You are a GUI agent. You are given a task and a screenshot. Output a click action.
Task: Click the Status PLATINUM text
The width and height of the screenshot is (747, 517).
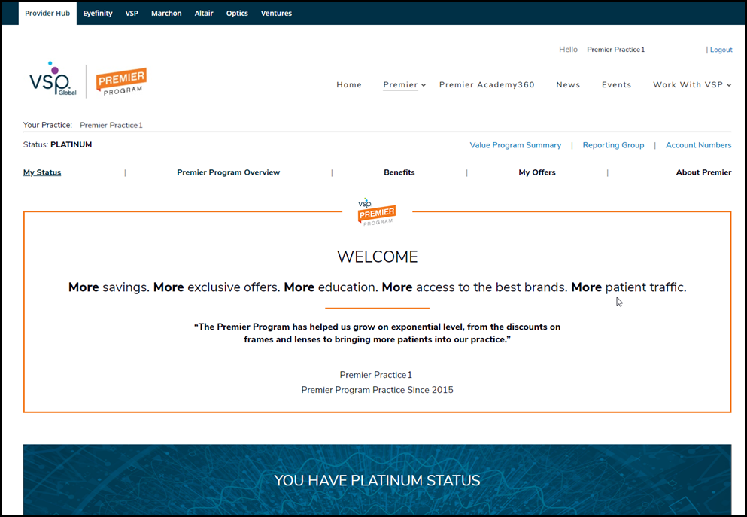coord(58,144)
